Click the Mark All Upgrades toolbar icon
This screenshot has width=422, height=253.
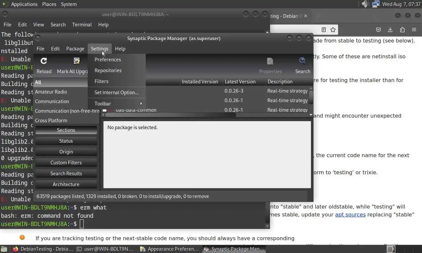pyautogui.click(x=77, y=61)
